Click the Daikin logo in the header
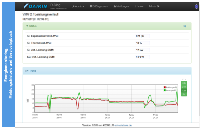 36,6
